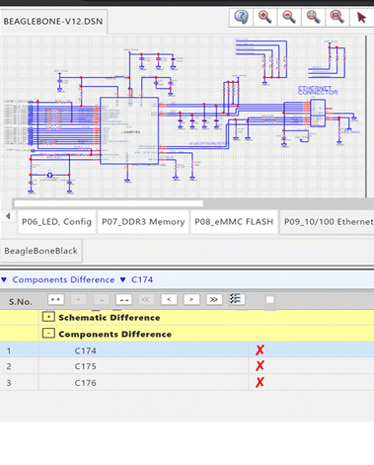
Task: Click the horizontal scrollbar under the schematic
Action: tap(109, 203)
